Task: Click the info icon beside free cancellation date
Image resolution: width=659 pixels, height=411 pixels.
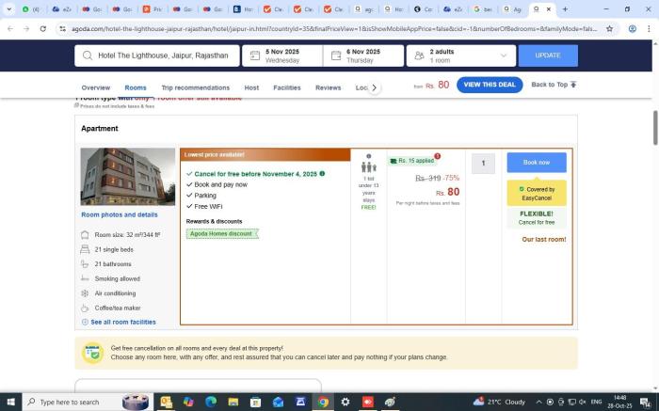Action: [322, 174]
